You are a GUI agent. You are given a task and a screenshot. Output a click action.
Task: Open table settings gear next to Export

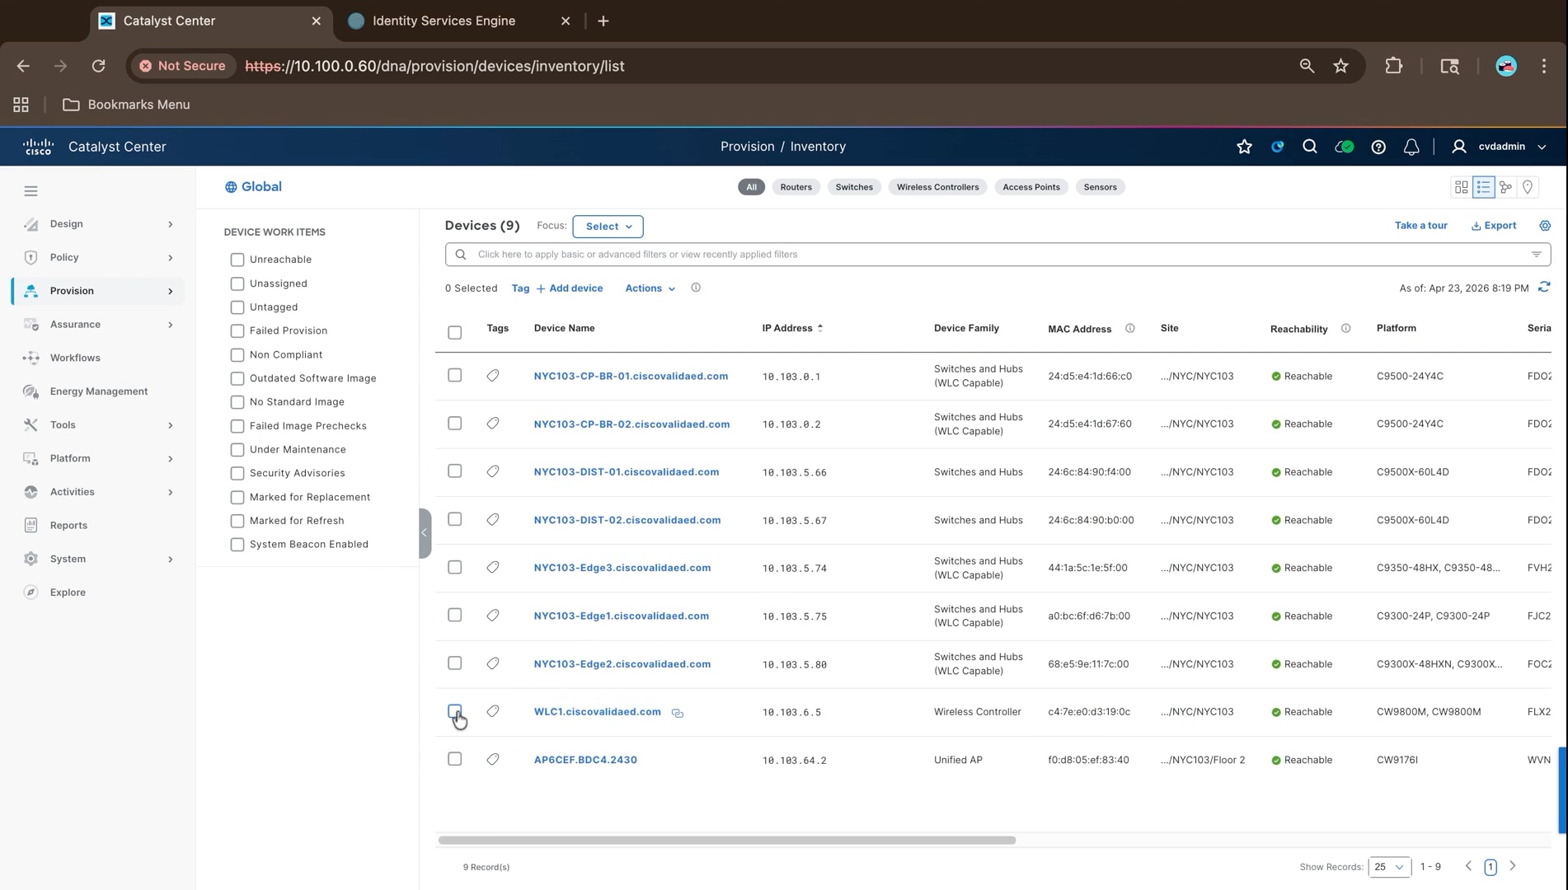(x=1544, y=226)
